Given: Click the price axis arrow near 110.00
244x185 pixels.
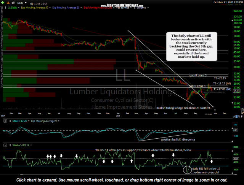Looking at the screenshot, I should point(232,20).
